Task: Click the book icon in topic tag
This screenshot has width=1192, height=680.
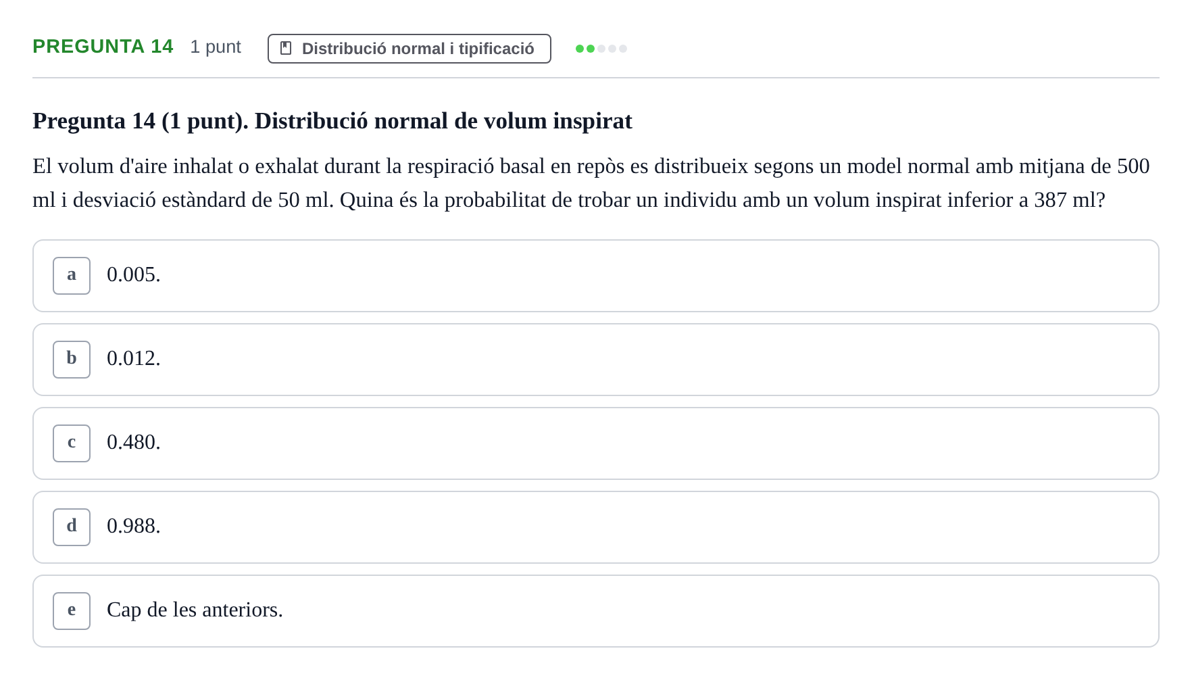Action: click(286, 49)
